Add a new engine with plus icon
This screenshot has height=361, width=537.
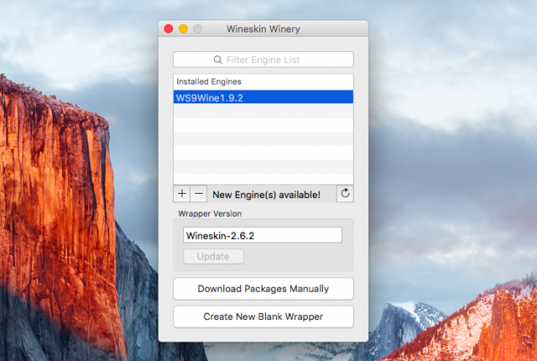[x=182, y=194]
